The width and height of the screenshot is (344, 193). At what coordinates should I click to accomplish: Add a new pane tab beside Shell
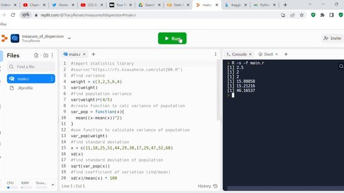coord(286,54)
